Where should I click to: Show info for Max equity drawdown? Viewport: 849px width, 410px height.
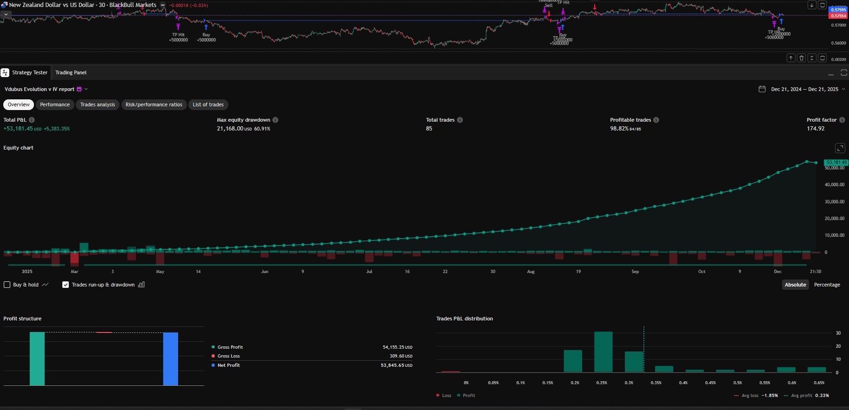(x=275, y=120)
